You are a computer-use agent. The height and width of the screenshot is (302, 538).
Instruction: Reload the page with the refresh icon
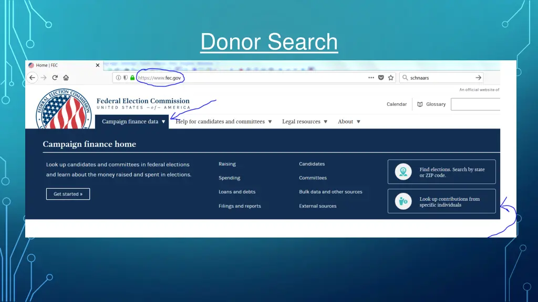tap(55, 78)
